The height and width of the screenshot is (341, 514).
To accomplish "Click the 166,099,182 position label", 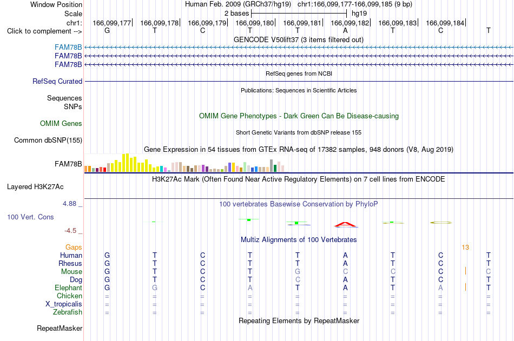I will 350,23.
